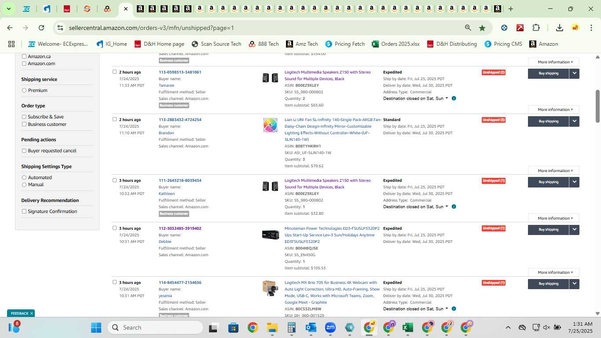Switch to the EC Express browser tab
The height and width of the screenshot is (338, 601).
click(26, 9)
